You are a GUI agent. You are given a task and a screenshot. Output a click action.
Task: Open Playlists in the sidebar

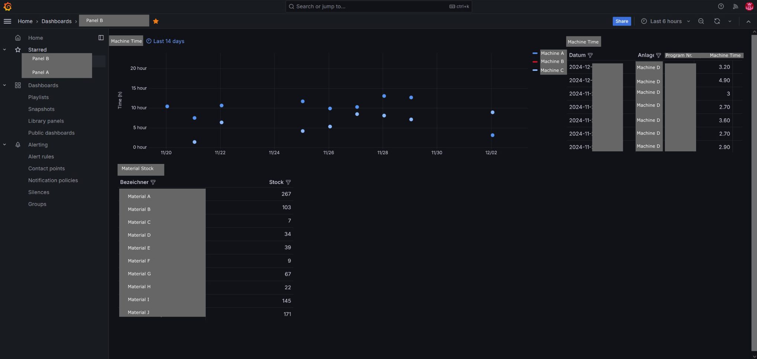click(x=38, y=97)
